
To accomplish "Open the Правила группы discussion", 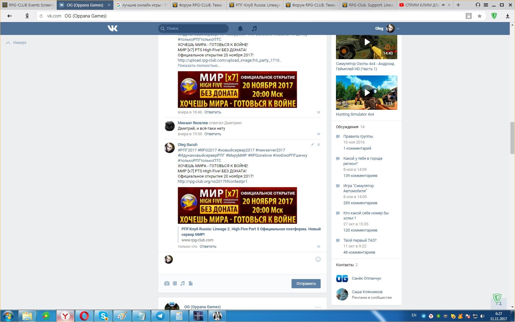I will point(359,136).
